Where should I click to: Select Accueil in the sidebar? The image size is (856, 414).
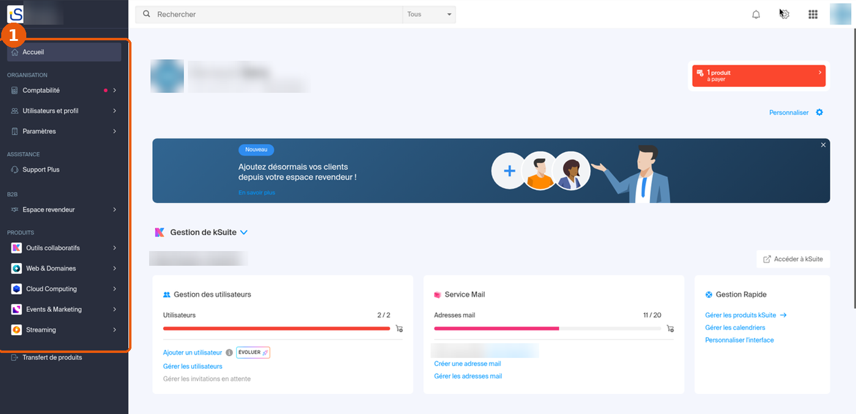64,53
